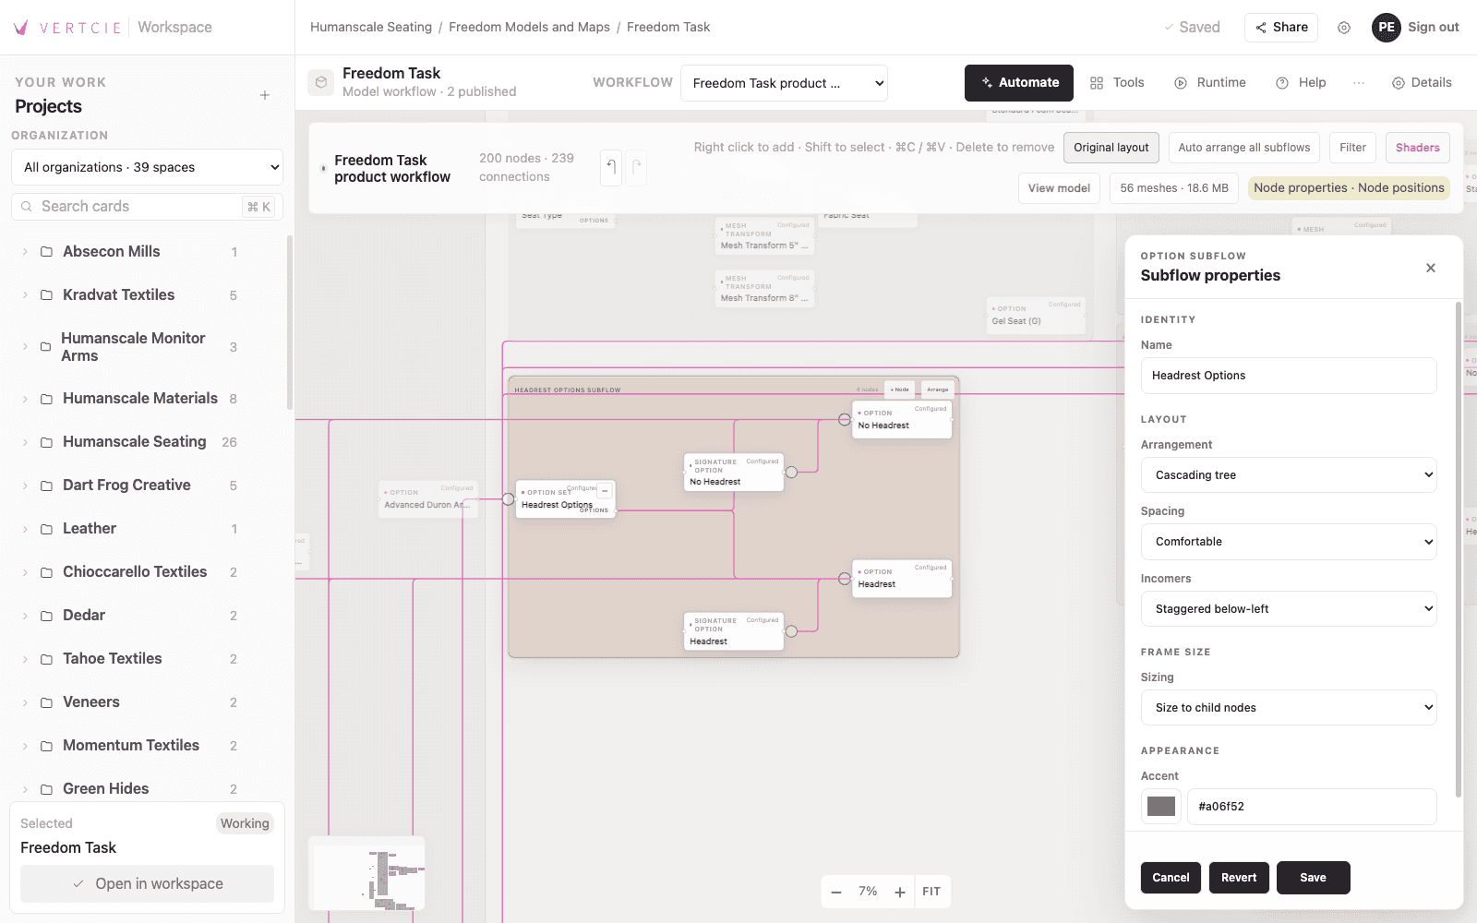Add a node with the + Node button
The width and height of the screenshot is (1477, 923).
coord(900,390)
